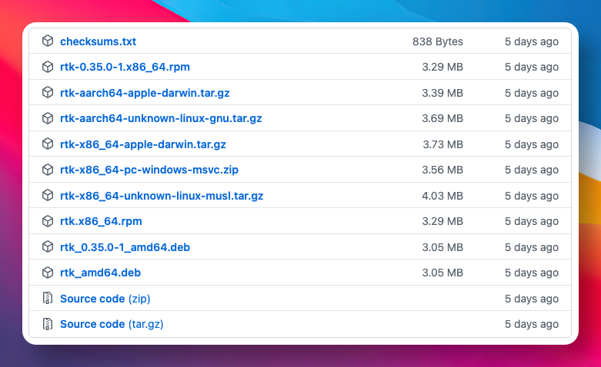
Task: Open the rtk-aarch64-unknown-linux-gnu.tar.gz link
Action: [161, 118]
